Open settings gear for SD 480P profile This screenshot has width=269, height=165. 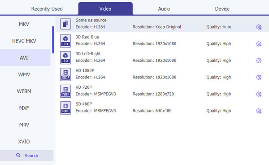[x=259, y=111]
